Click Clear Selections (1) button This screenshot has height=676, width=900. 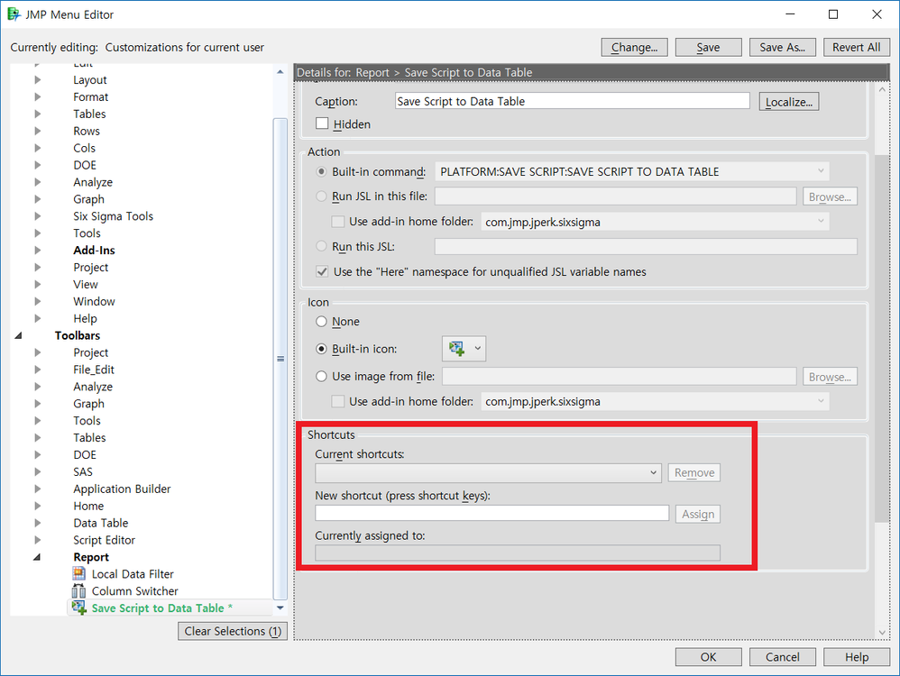(233, 631)
